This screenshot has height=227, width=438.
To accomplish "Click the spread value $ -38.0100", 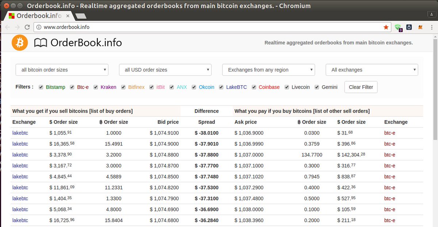I will tap(207, 133).
